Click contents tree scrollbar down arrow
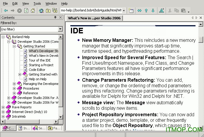 click(60, 117)
